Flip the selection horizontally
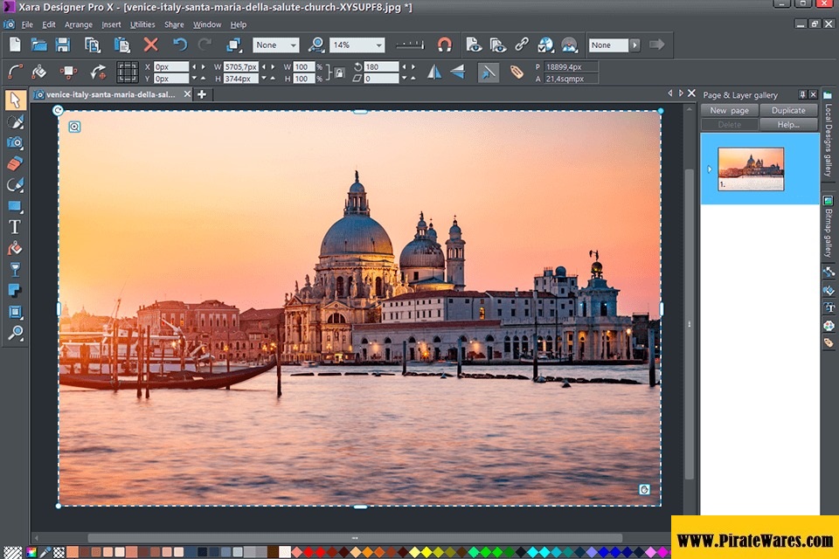The width and height of the screenshot is (839, 559). [433, 72]
